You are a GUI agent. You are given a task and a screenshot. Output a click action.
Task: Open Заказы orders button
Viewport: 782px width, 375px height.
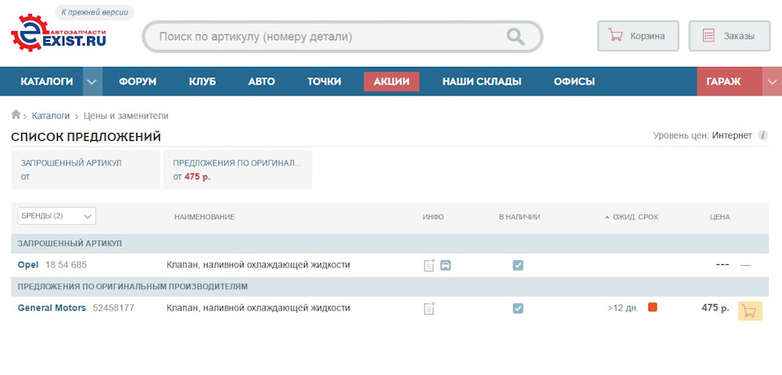[x=730, y=36]
